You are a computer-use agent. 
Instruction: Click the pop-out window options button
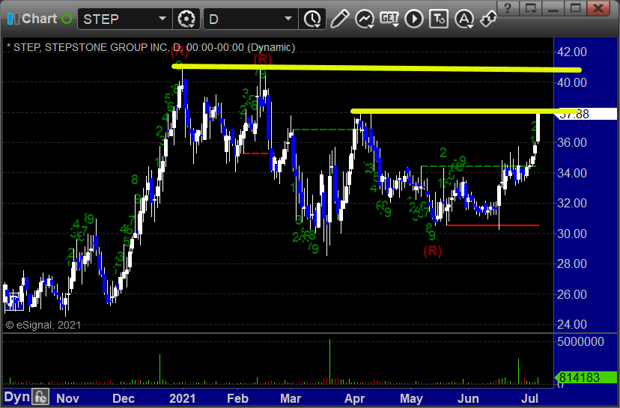point(530,8)
